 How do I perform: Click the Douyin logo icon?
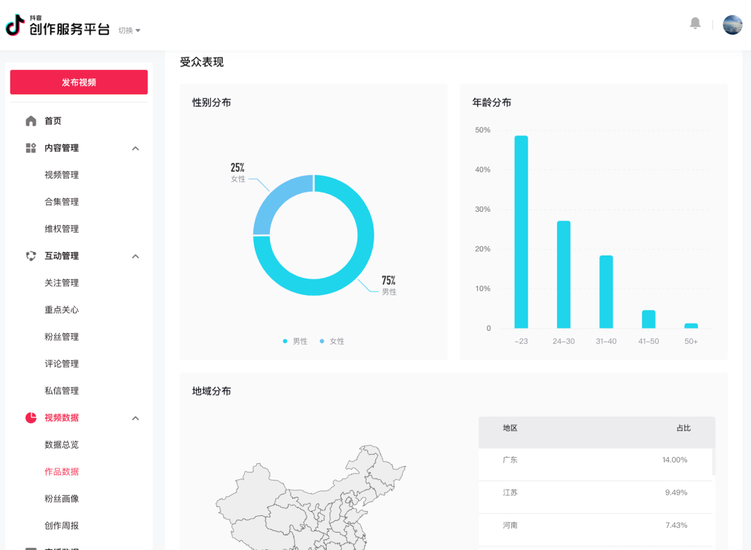(15, 26)
